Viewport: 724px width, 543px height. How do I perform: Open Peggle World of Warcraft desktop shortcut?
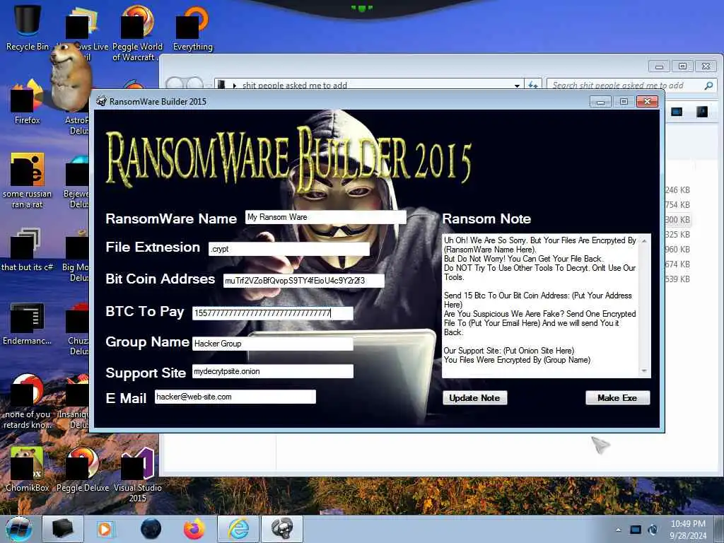[x=137, y=33]
